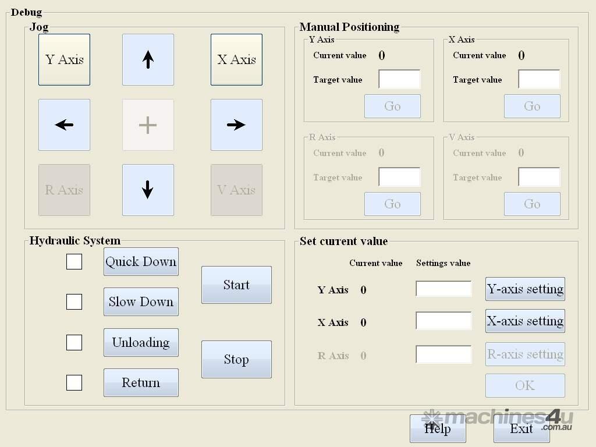The height and width of the screenshot is (447, 596).
Task: Start the hydraulic system
Action: [236, 285]
